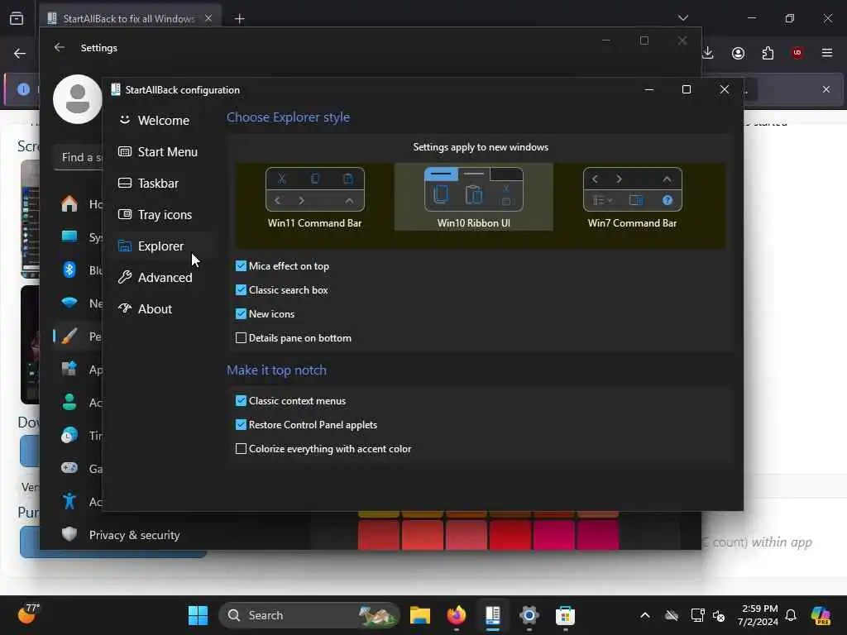This screenshot has width=847, height=635.
Task: Show hidden tray icons chevron
Action: coord(645,615)
